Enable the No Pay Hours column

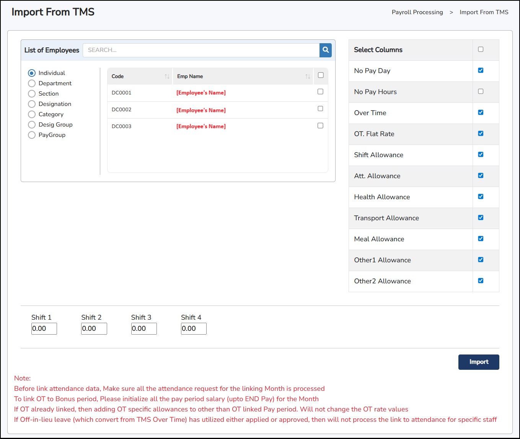click(481, 91)
